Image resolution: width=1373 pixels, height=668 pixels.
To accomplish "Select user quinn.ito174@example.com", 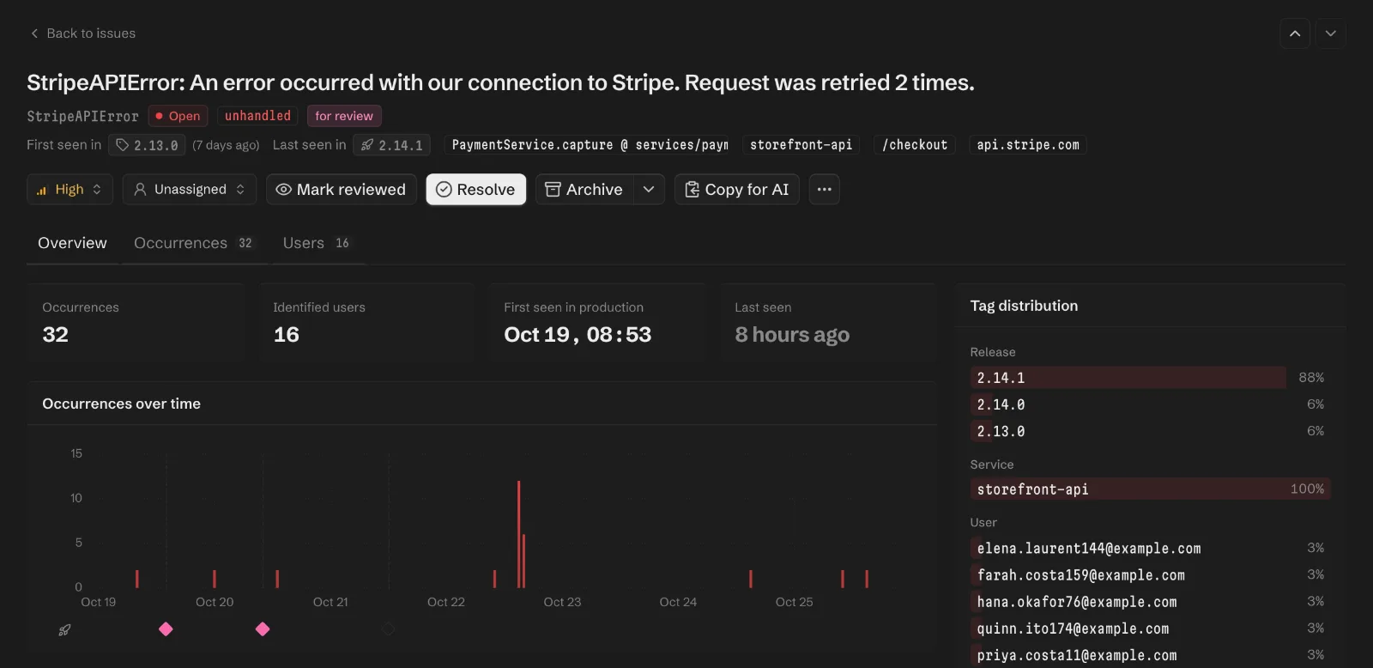I will click(x=1150, y=629).
